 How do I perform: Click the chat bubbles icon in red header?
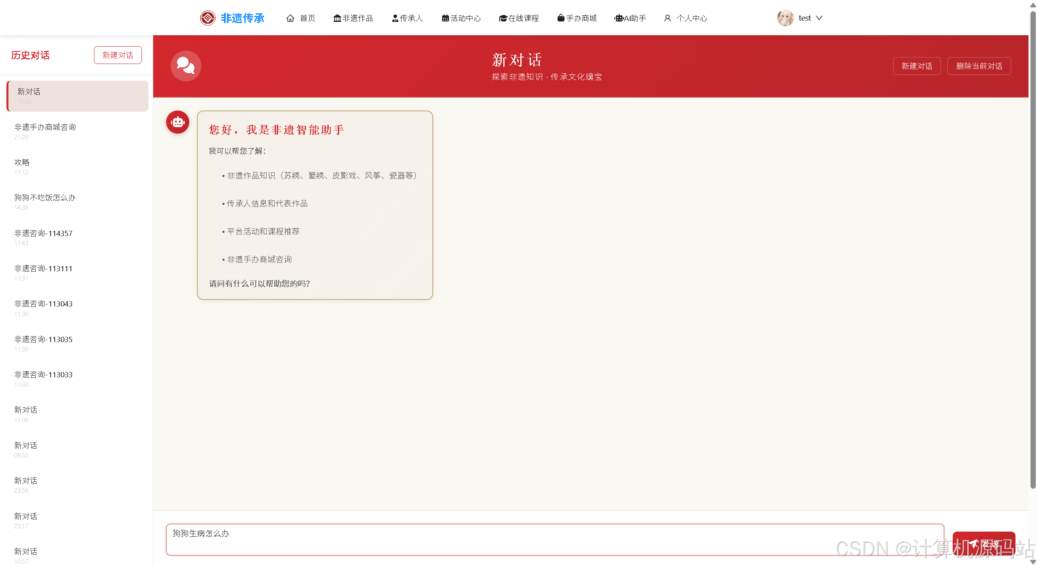tap(186, 66)
